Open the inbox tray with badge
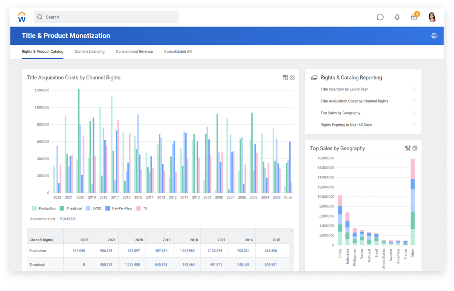The height and width of the screenshot is (291, 454). click(x=414, y=16)
